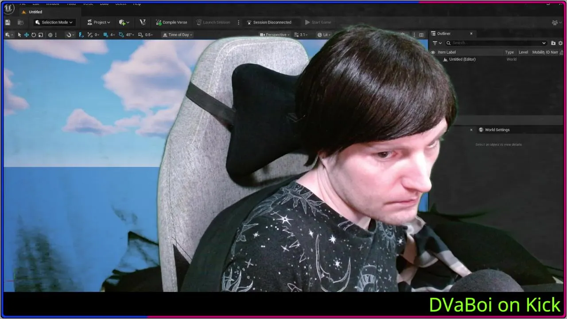Open the users presence dropdown
The width and height of the screenshot is (567, 319).
pyautogui.click(x=556, y=23)
